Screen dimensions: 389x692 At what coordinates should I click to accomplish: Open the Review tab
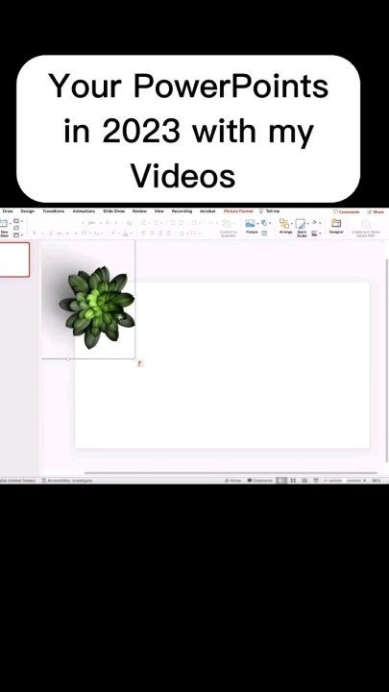tap(140, 211)
